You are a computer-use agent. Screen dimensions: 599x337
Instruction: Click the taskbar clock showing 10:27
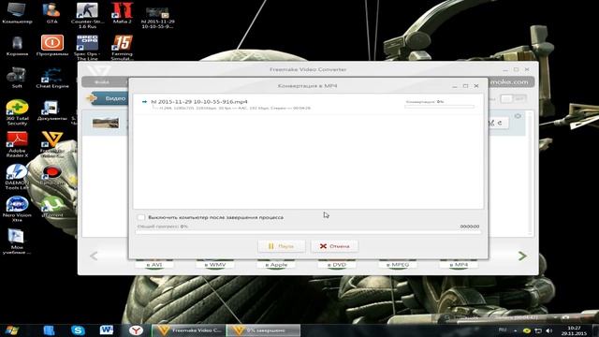tap(574, 330)
